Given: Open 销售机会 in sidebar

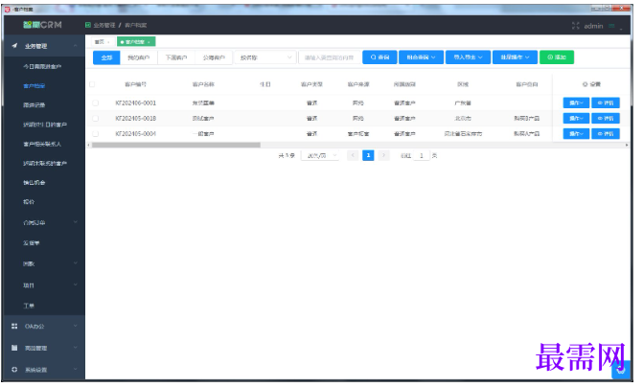Looking at the screenshot, I should [x=34, y=182].
